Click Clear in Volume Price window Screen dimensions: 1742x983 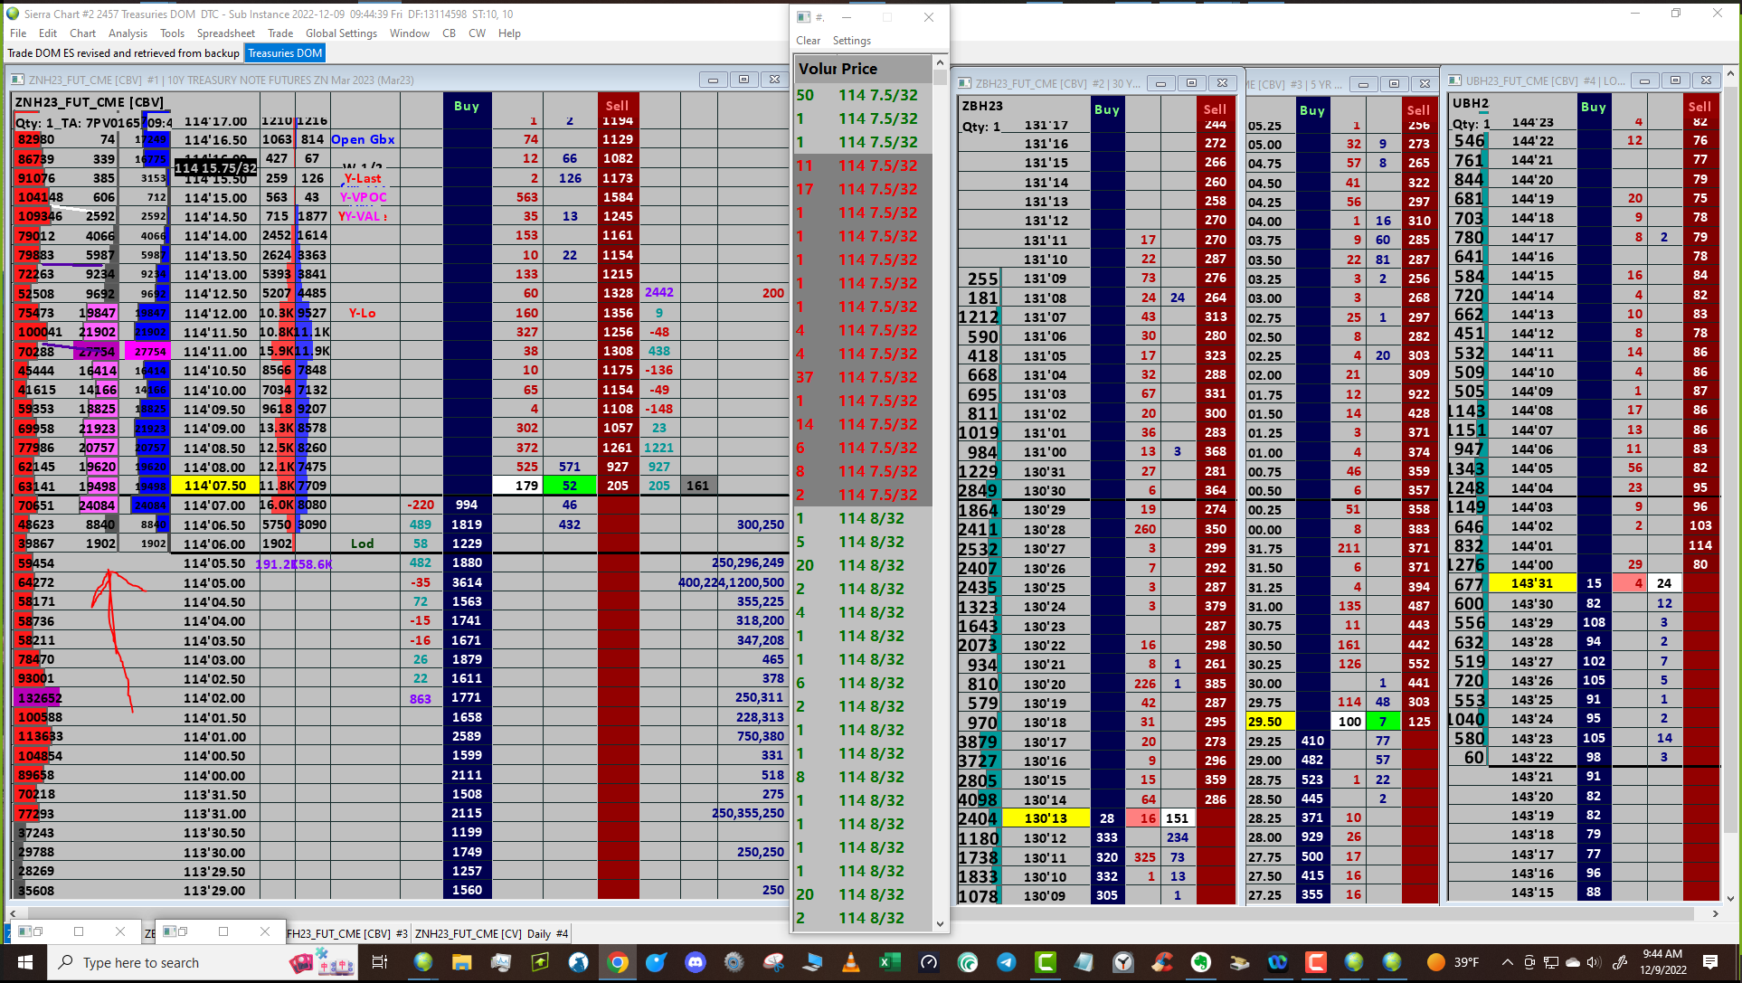pyautogui.click(x=808, y=41)
